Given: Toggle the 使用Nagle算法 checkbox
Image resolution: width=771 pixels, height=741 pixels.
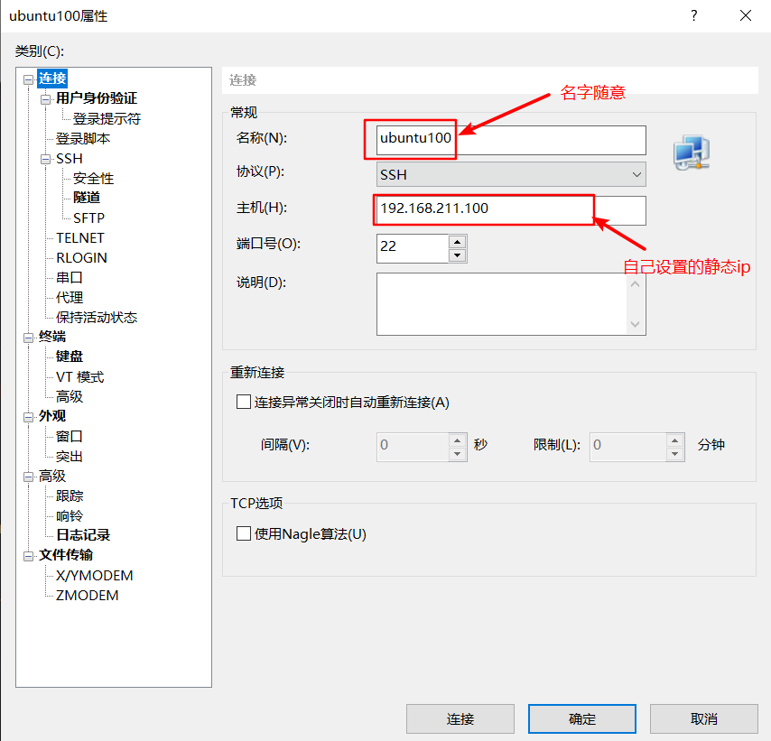Looking at the screenshot, I should [x=244, y=533].
